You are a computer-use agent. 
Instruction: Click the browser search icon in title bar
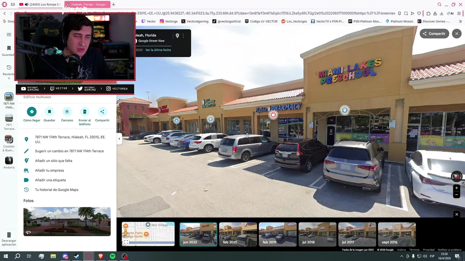pyautogui.click(x=439, y=4)
